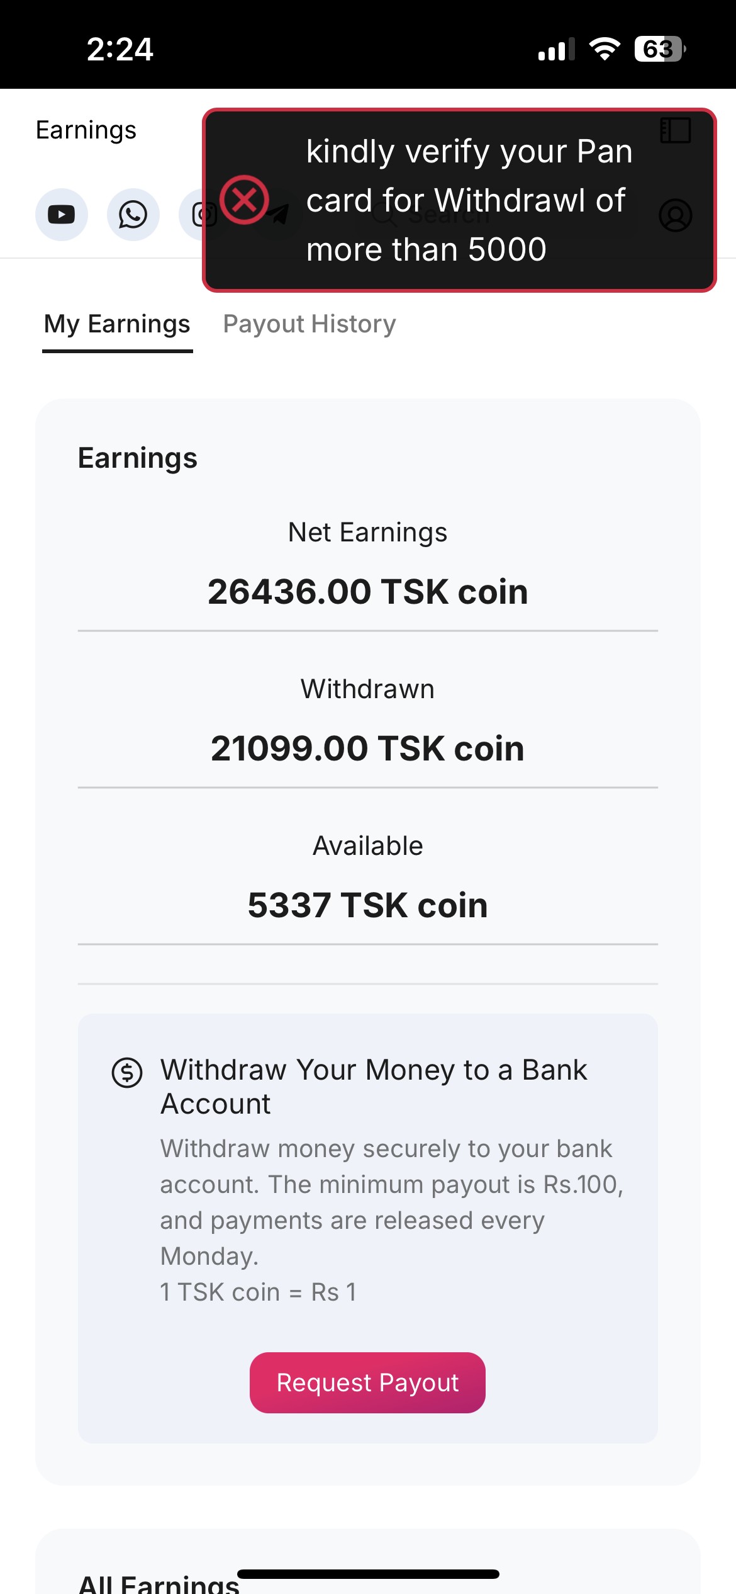Image resolution: width=736 pixels, height=1594 pixels.
Task: Tap the cellular signal bars
Action: coord(556,49)
